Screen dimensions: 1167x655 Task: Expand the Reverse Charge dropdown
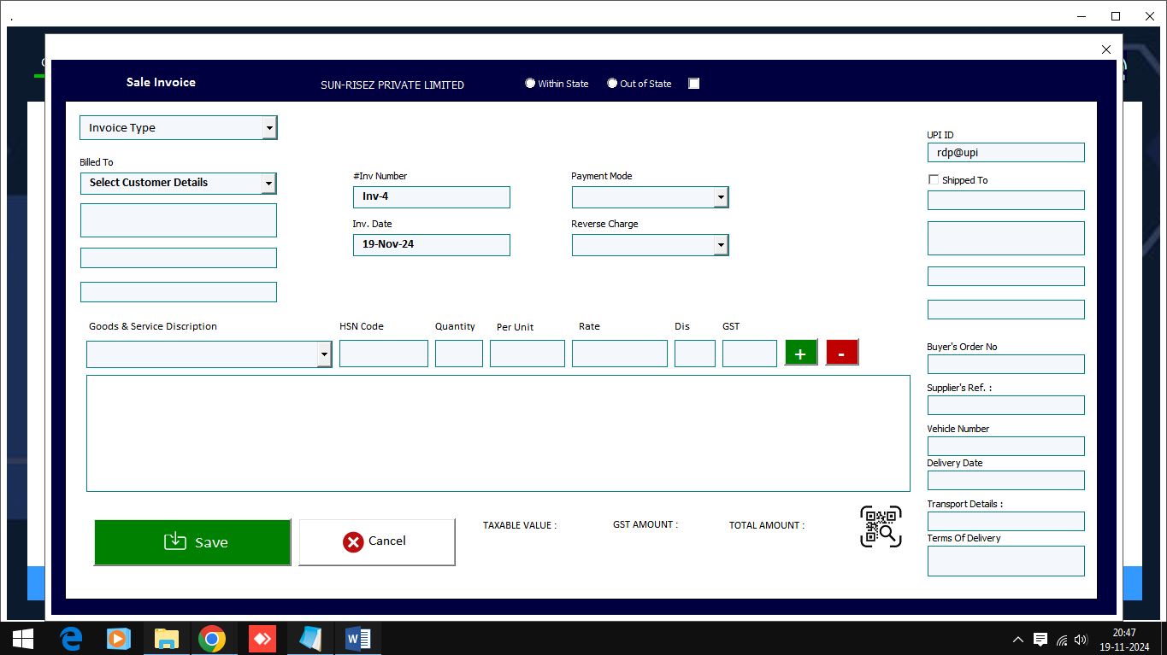721,245
